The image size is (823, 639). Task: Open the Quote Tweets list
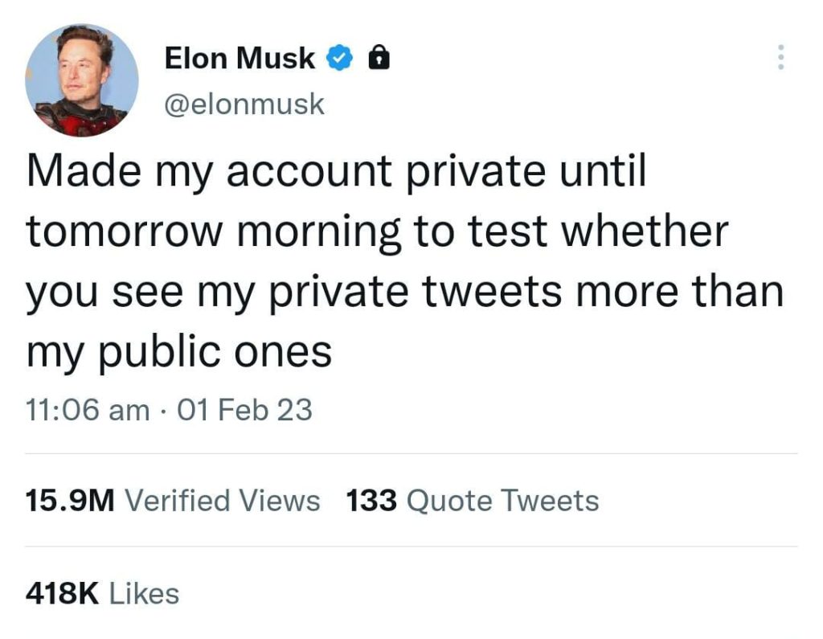pos(503,501)
